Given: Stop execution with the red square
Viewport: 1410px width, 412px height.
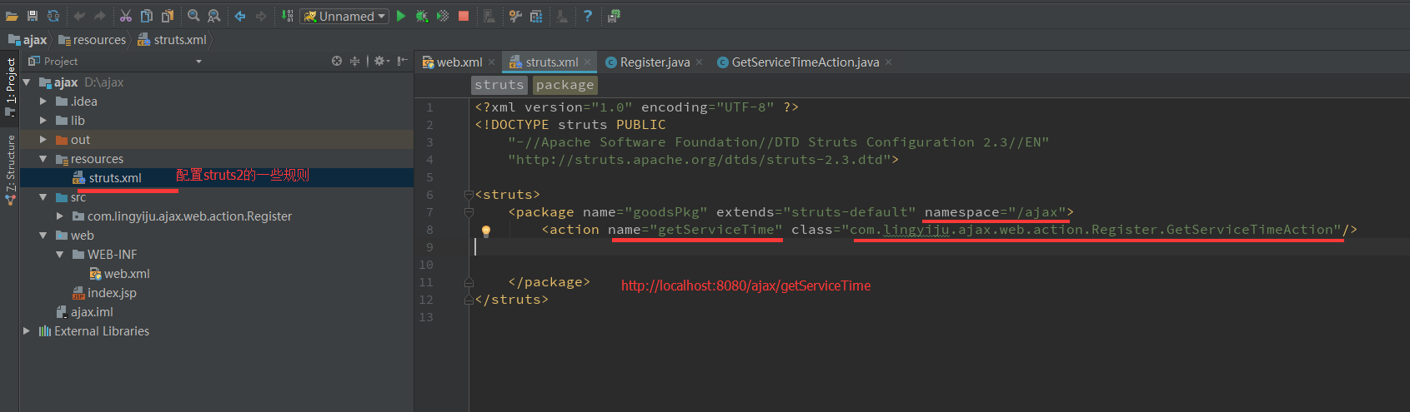Looking at the screenshot, I should [464, 16].
